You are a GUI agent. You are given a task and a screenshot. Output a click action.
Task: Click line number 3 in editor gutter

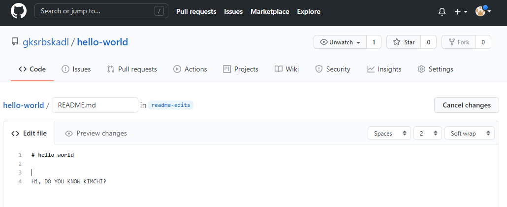coord(20,172)
